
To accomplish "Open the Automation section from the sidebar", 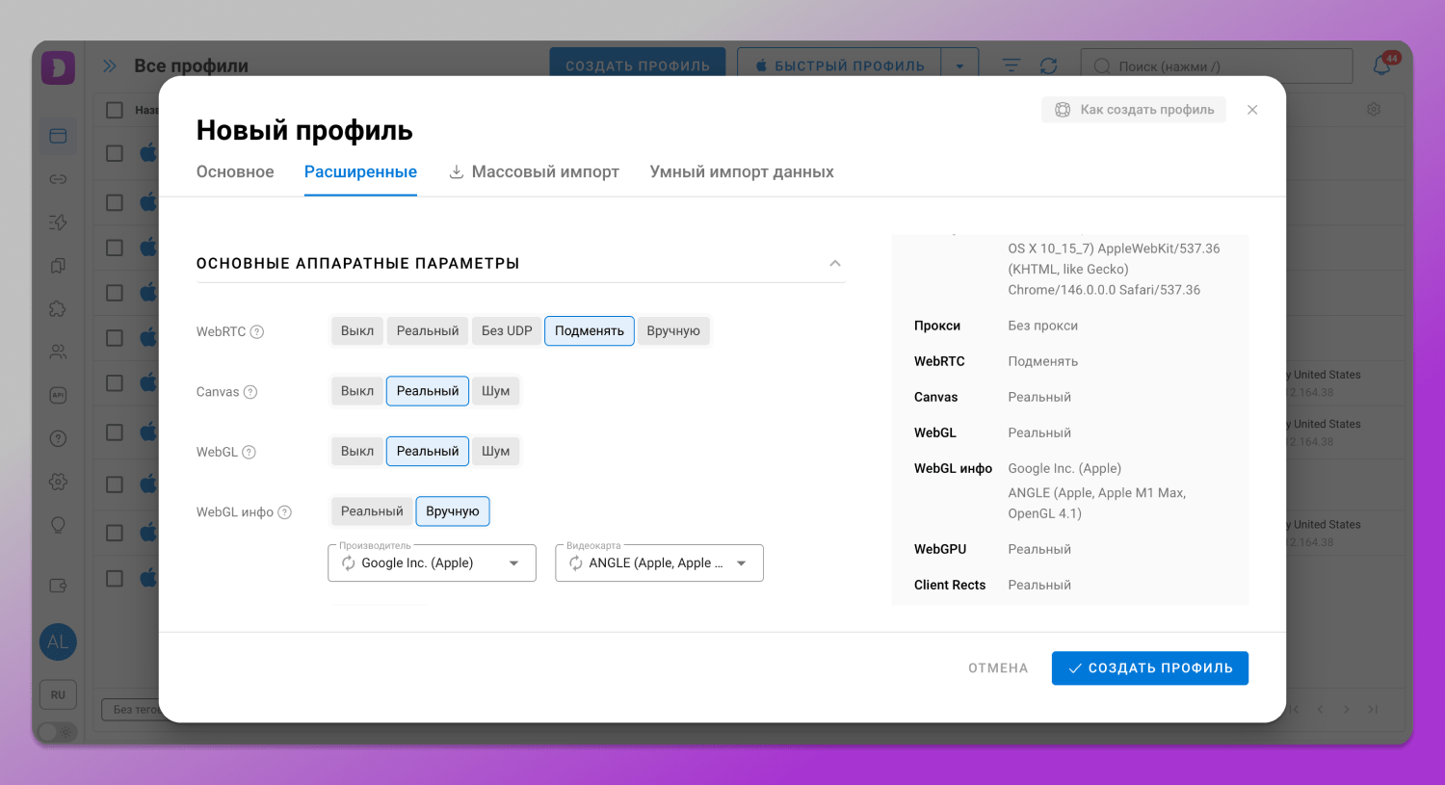I will (x=58, y=222).
